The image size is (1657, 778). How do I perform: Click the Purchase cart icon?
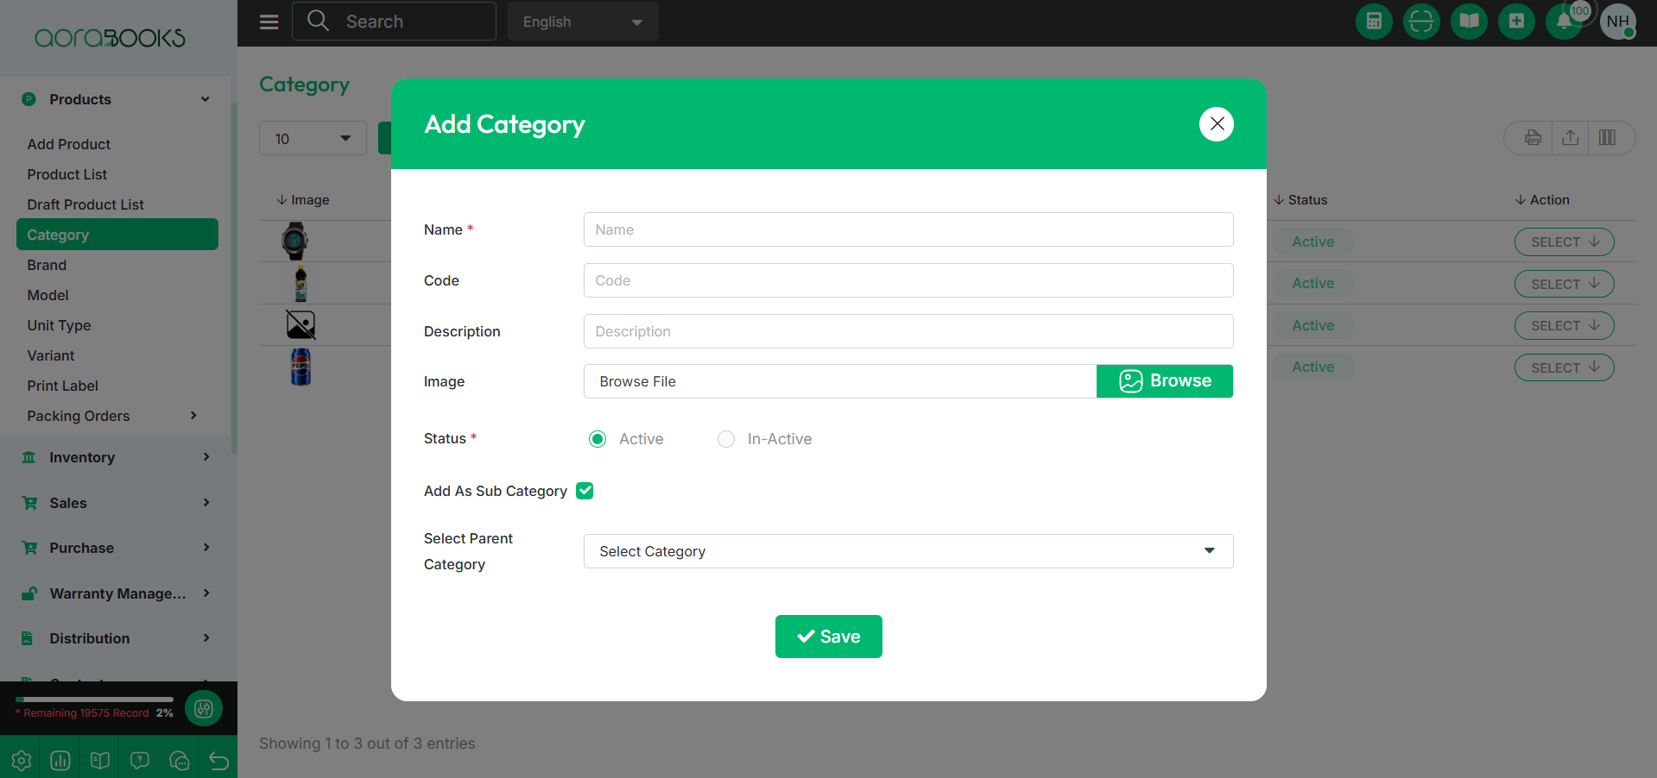coord(29,548)
